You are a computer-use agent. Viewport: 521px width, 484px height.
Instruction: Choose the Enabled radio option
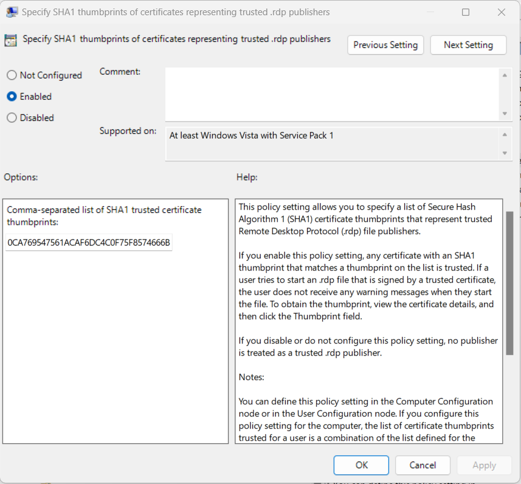(x=12, y=97)
